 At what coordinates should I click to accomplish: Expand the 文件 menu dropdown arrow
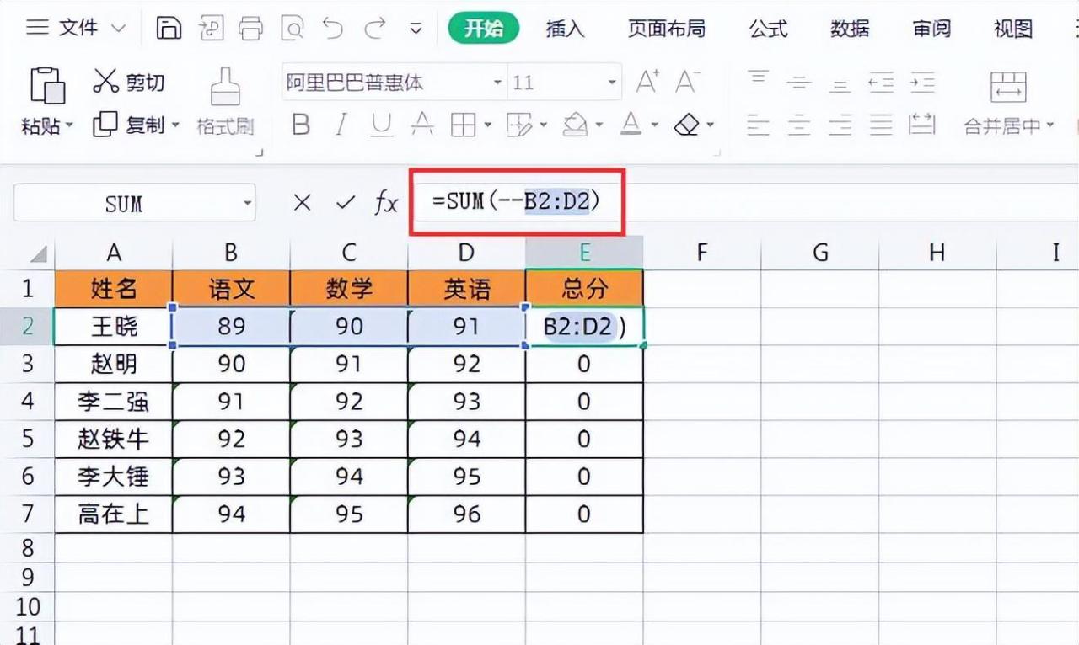coord(118,29)
